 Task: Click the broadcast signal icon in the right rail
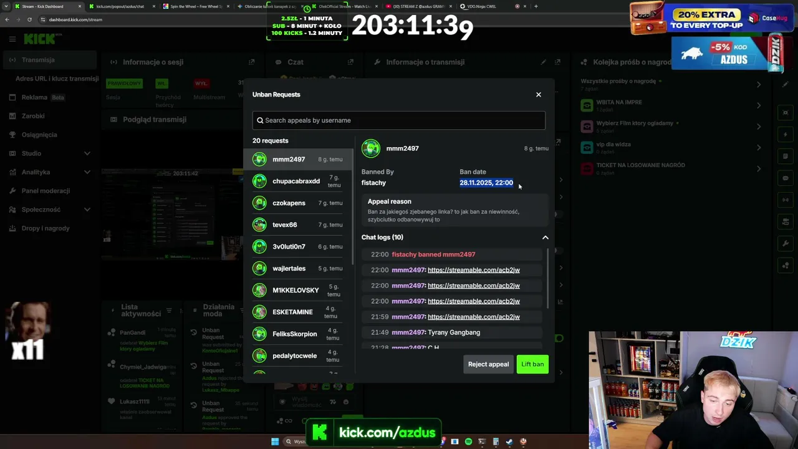click(x=786, y=200)
